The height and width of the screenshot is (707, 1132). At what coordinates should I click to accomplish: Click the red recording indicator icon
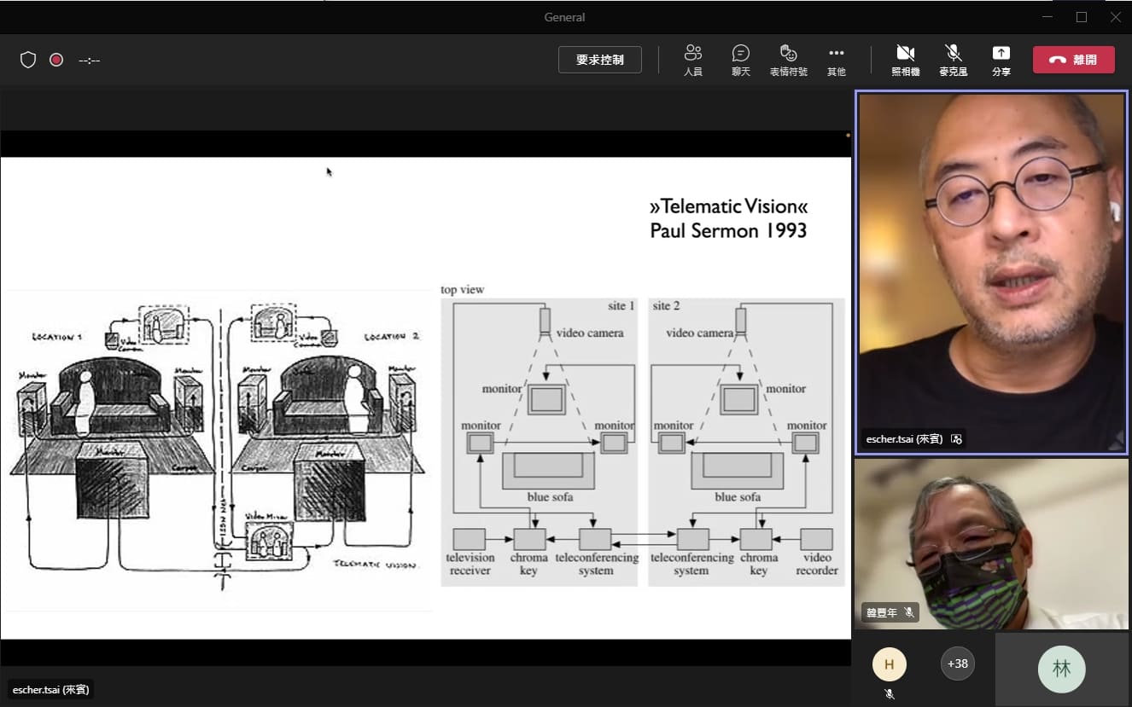coord(56,60)
